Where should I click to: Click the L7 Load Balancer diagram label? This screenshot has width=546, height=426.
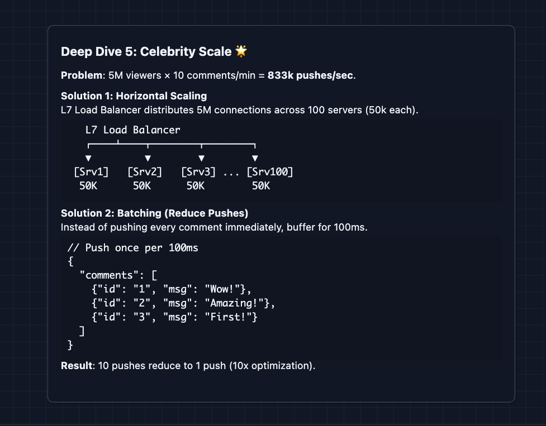(132, 130)
